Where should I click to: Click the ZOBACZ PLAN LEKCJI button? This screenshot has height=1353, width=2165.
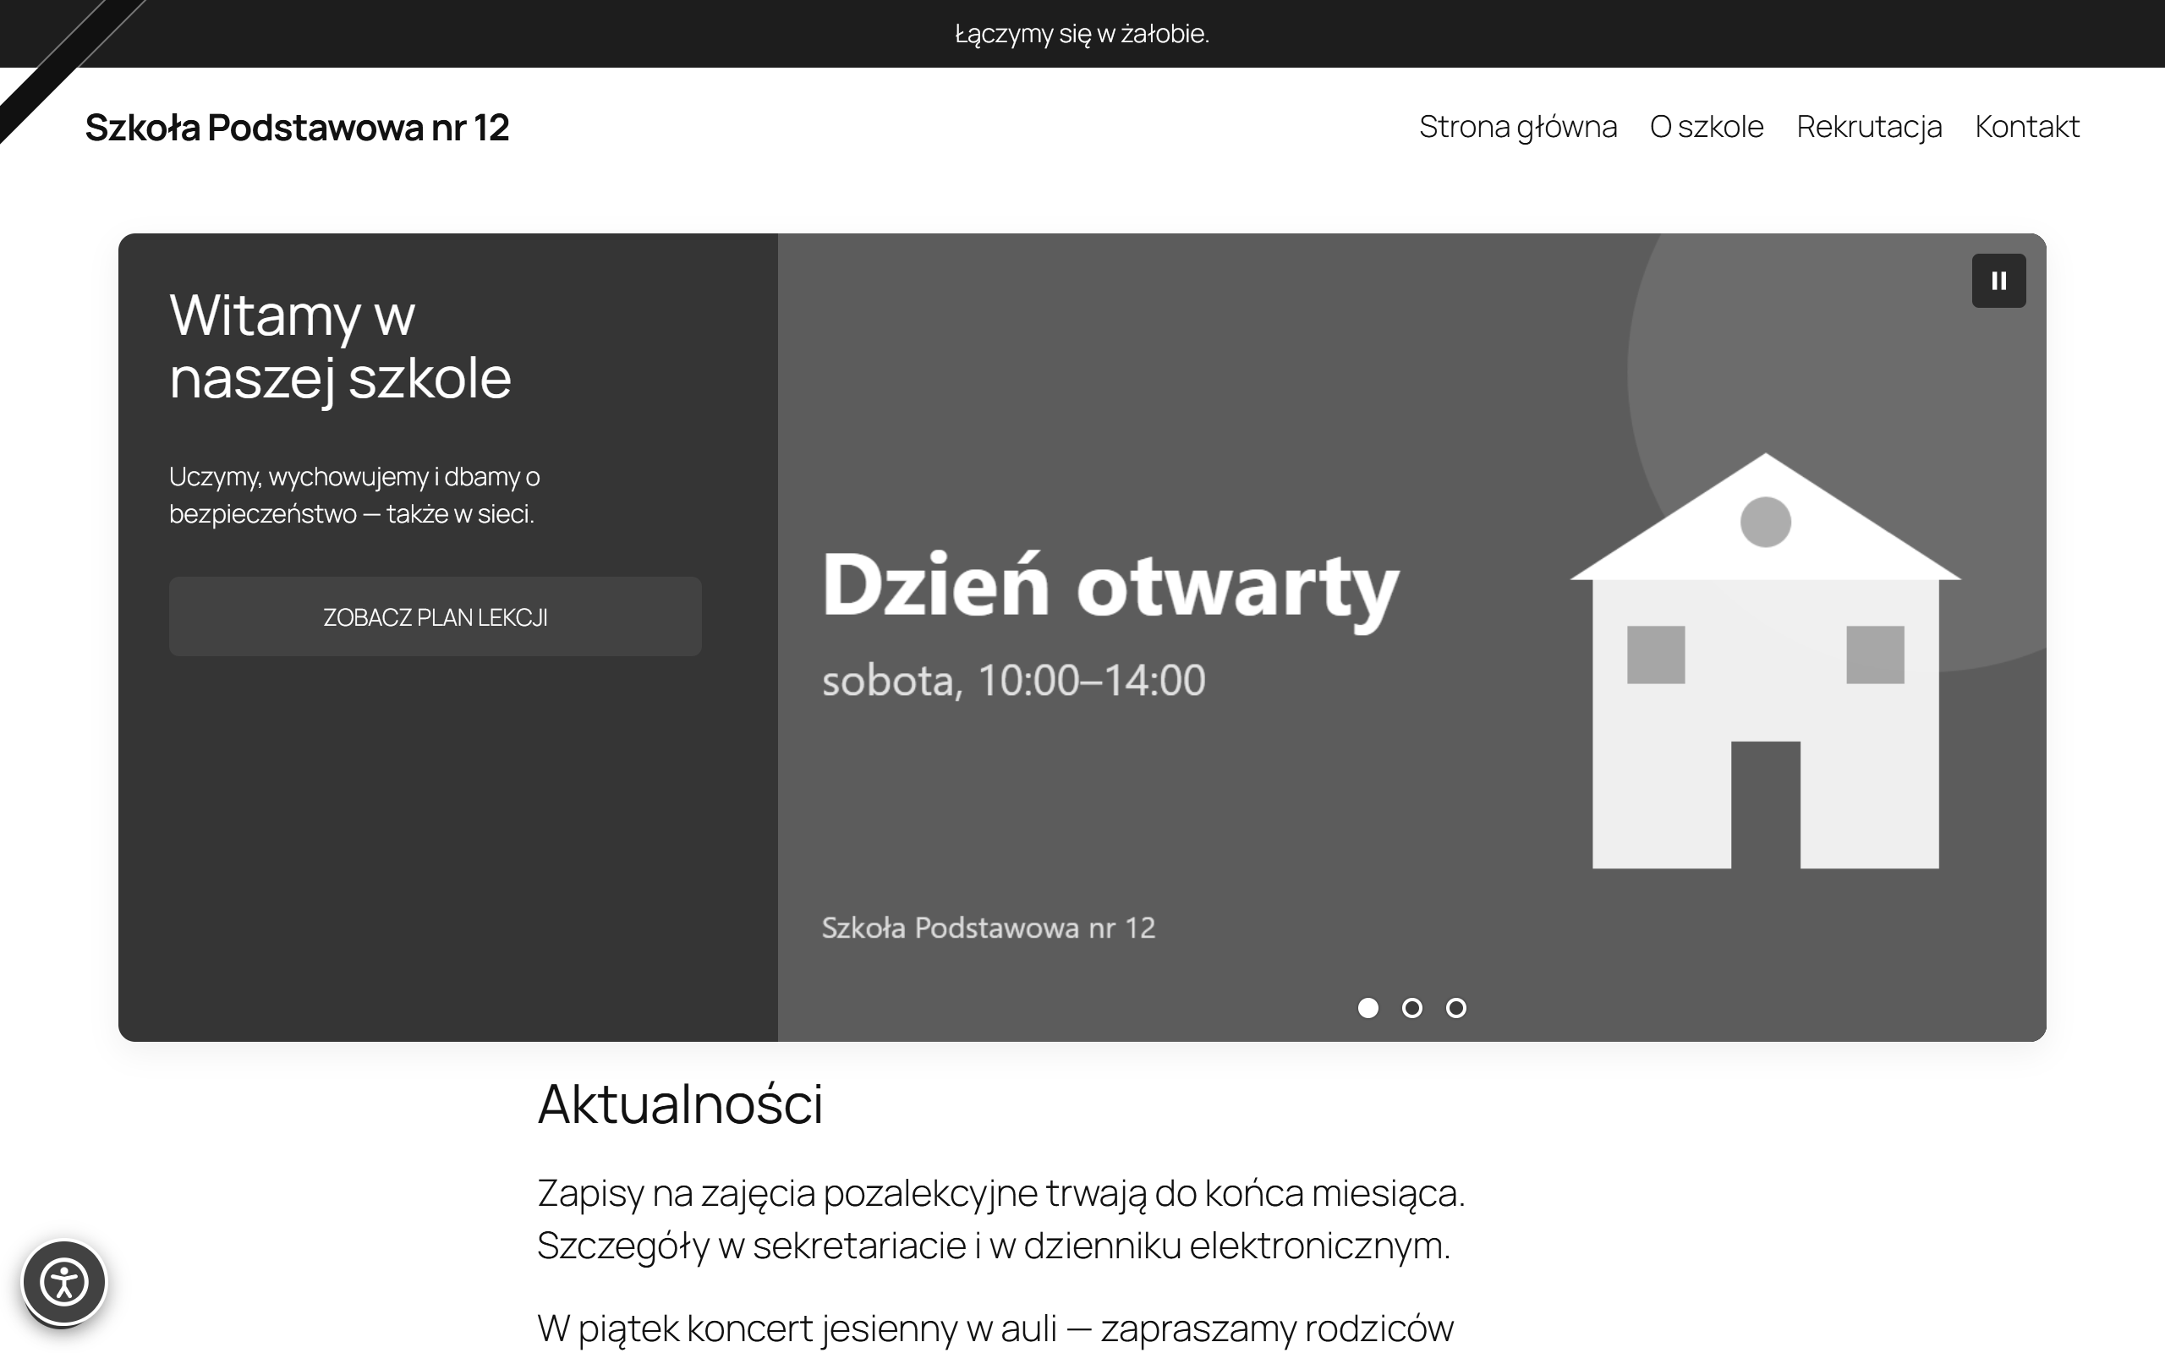tap(436, 616)
